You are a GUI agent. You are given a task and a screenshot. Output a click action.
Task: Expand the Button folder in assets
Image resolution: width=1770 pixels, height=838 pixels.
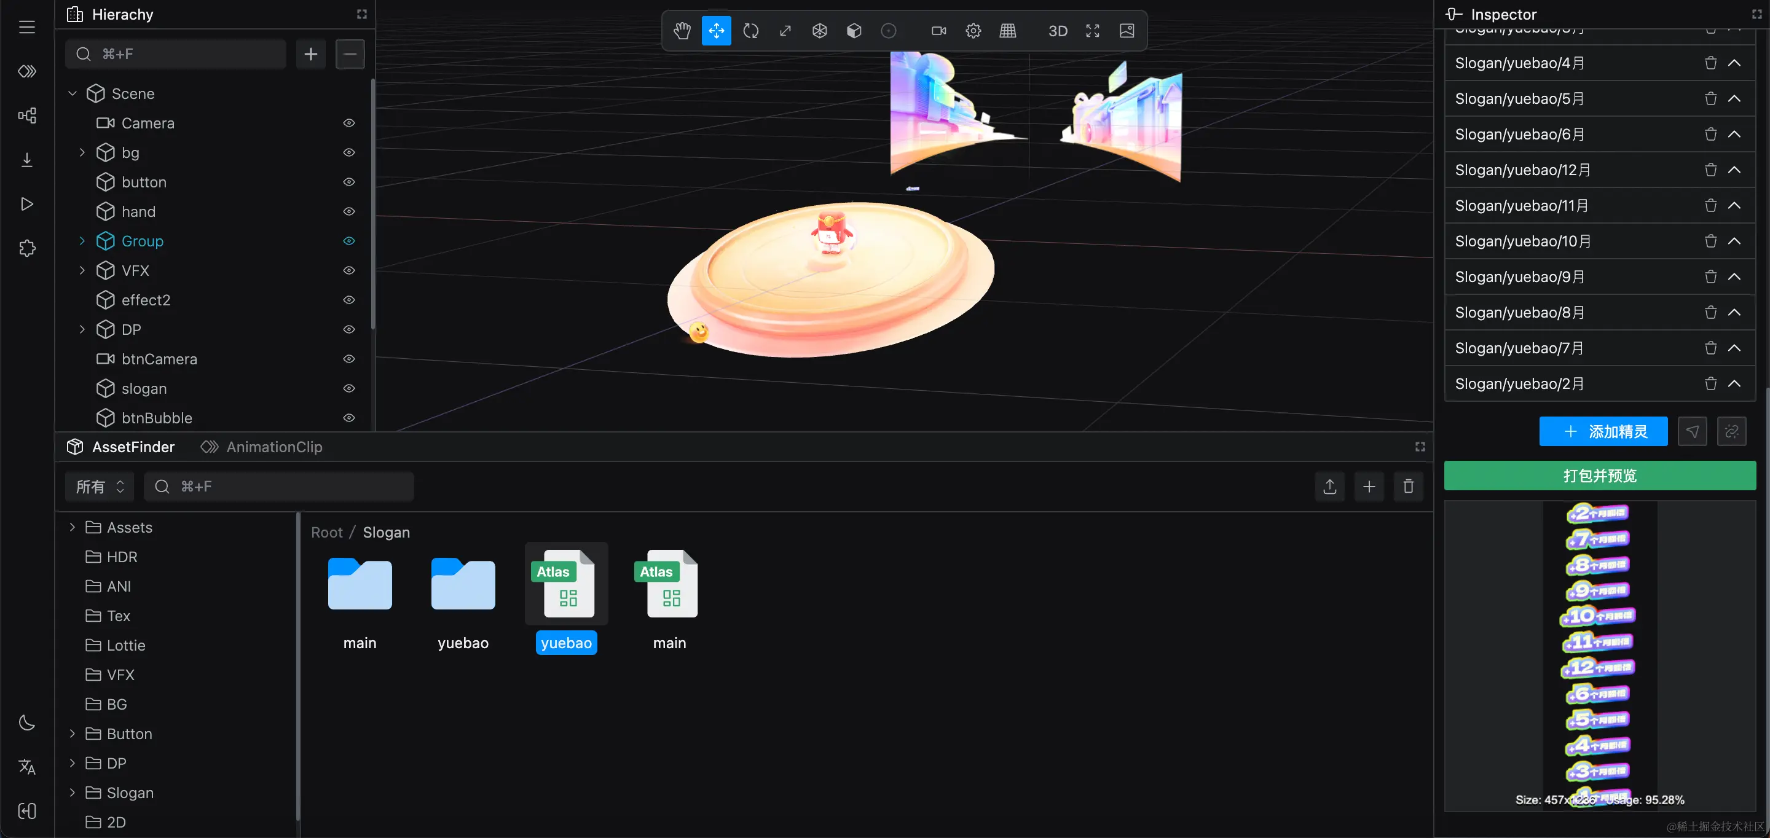tap(72, 734)
